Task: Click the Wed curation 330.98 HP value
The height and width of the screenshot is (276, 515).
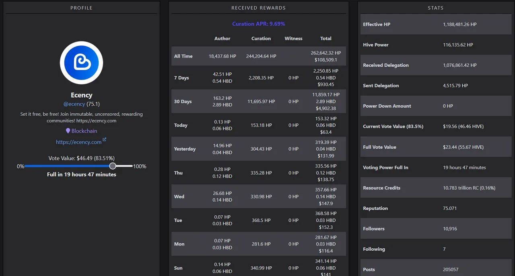Action: point(261,196)
